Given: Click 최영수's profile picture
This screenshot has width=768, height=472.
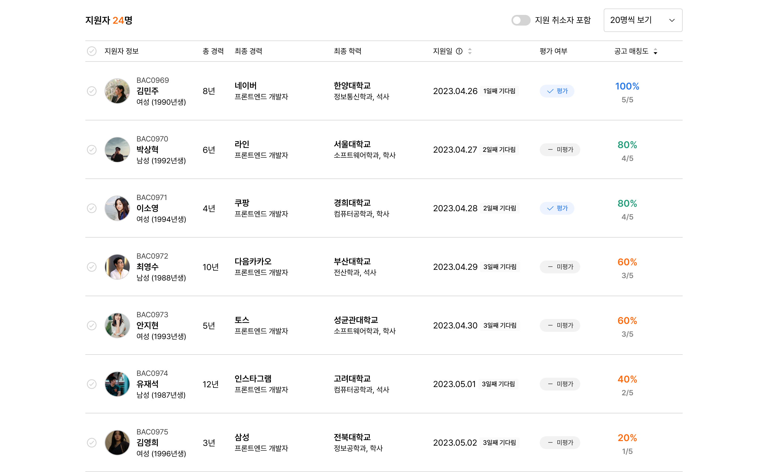Looking at the screenshot, I should [x=117, y=267].
